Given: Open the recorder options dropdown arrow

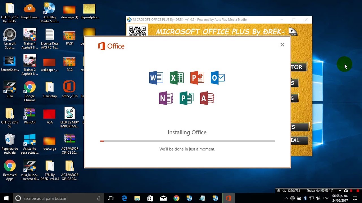Looking at the screenshot, I should (x=340, y=191).
